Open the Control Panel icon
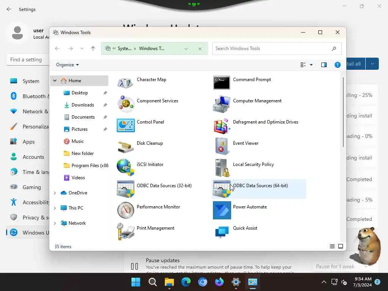 click(125, 125)
